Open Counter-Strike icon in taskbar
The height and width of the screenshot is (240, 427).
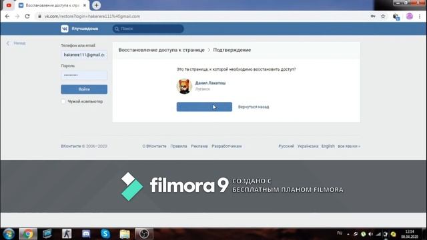click(67, 234)
